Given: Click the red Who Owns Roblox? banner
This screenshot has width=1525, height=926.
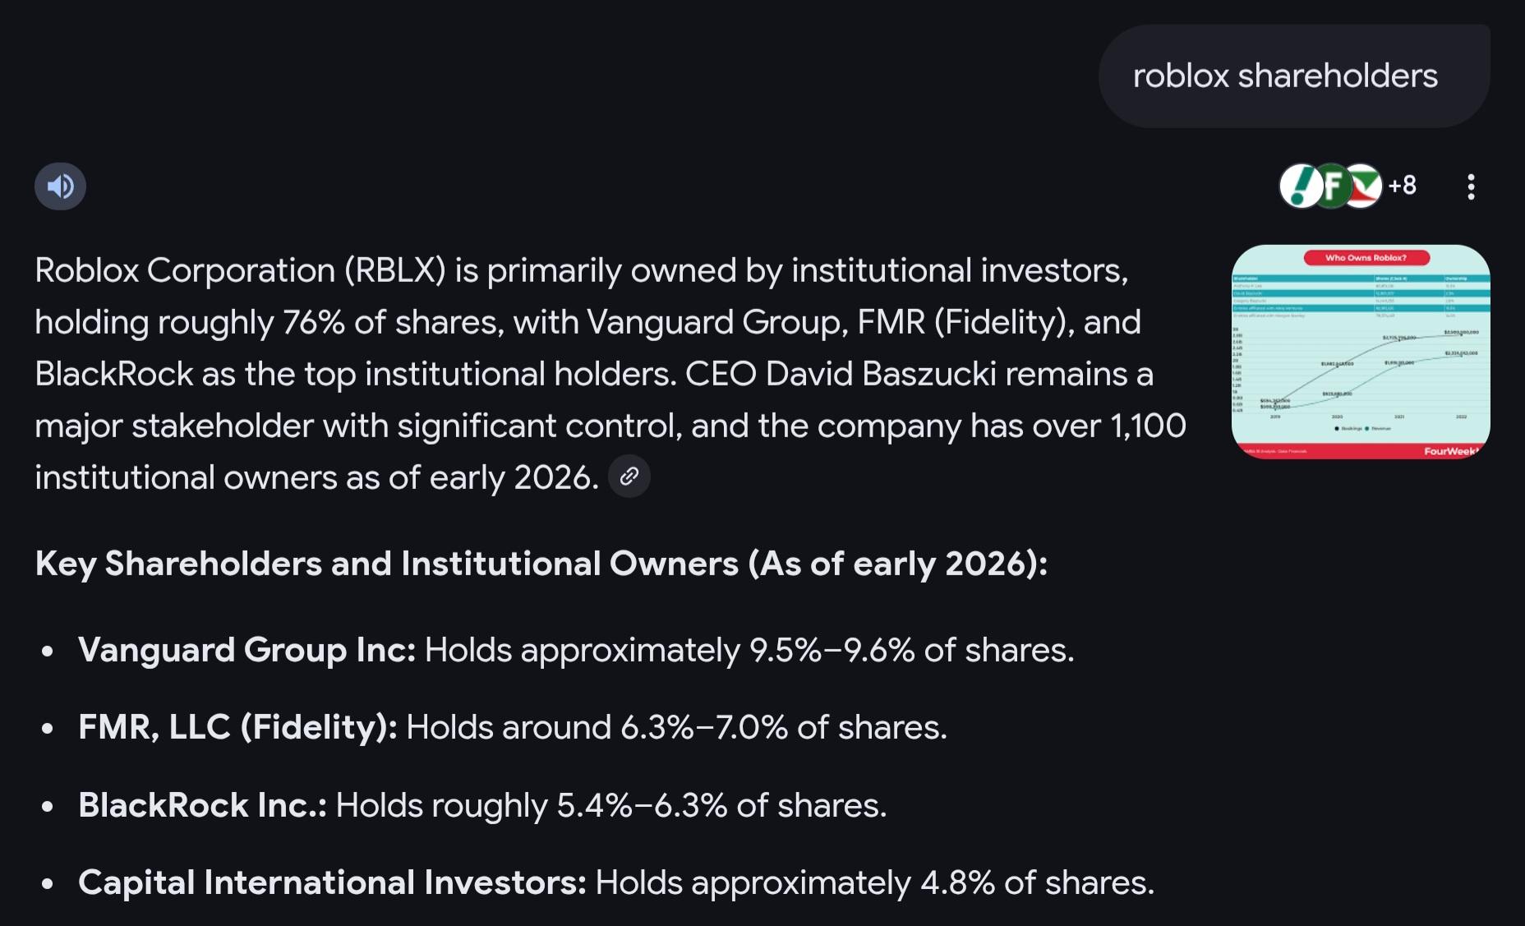Looking at the screenshot, I should pos(1366,258).
